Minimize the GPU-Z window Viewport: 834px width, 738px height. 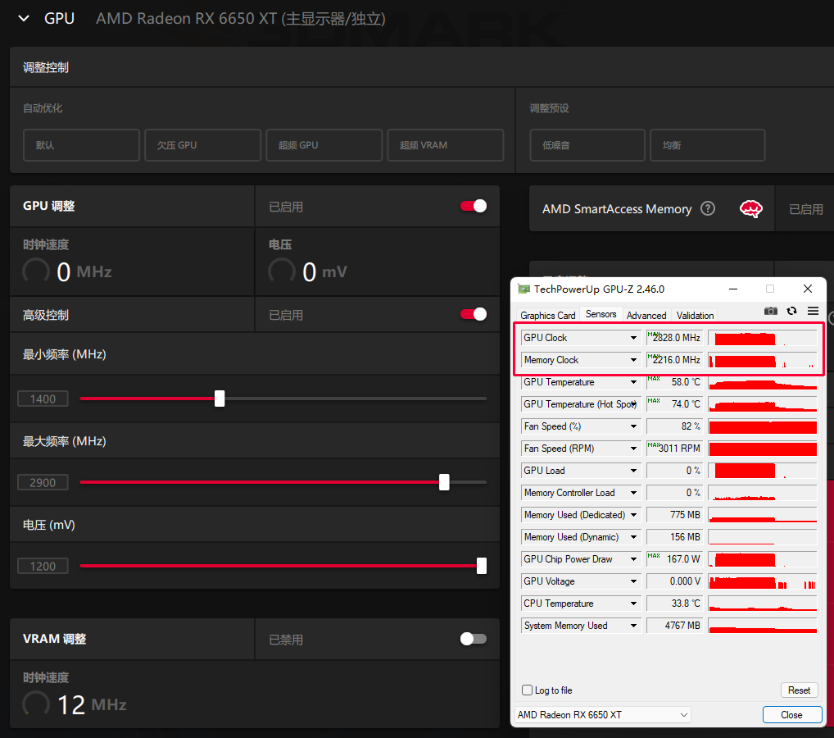pos(733,289)
